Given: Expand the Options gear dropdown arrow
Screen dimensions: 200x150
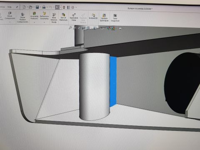Looking at the screenshot, I should [76, 7].
